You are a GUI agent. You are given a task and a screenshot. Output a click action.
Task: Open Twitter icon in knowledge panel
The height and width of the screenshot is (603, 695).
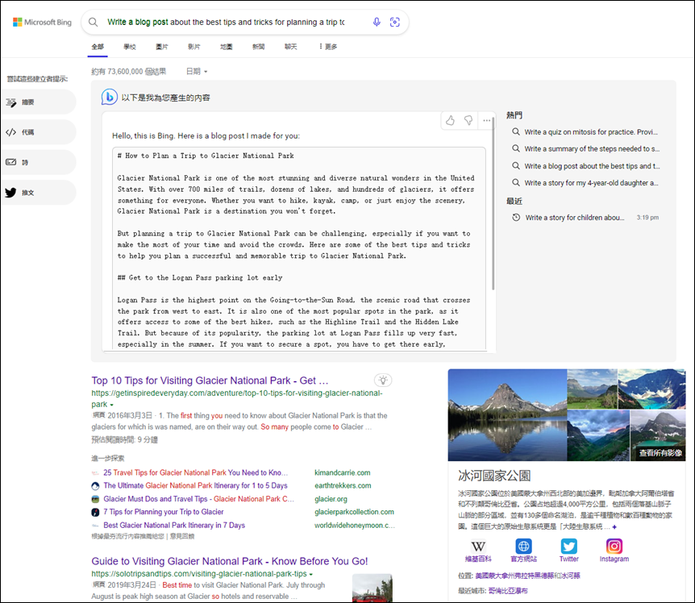coord(568,547)
